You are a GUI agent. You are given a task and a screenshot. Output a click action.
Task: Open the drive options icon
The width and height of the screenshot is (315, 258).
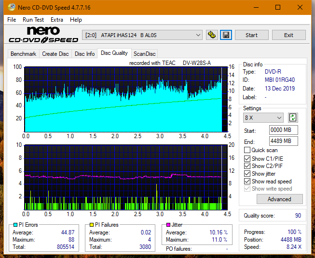pyautogui.click(x=212, y=35)
